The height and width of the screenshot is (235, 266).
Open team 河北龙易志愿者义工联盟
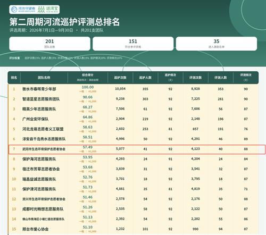click(43, 129)
